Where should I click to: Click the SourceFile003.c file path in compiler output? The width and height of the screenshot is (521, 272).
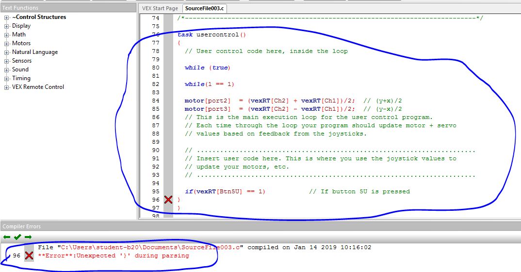(x=150, y=247)
